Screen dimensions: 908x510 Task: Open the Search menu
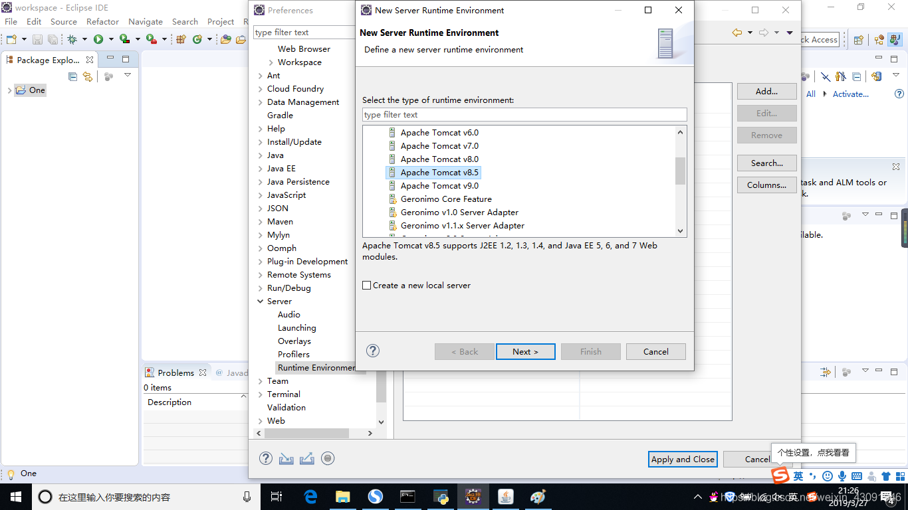click(x=185, y=21)
